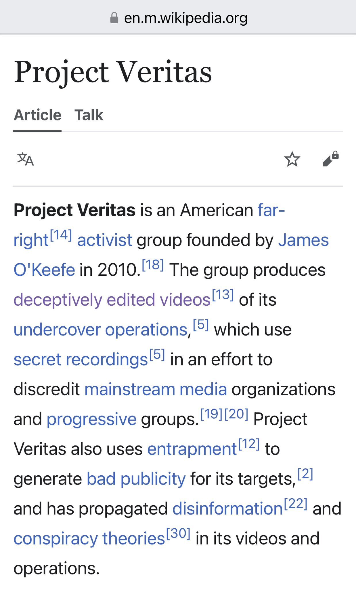This screenshot has width=356, height=590.
Task: Open the 'activist' link
Action: click(104, 240)
